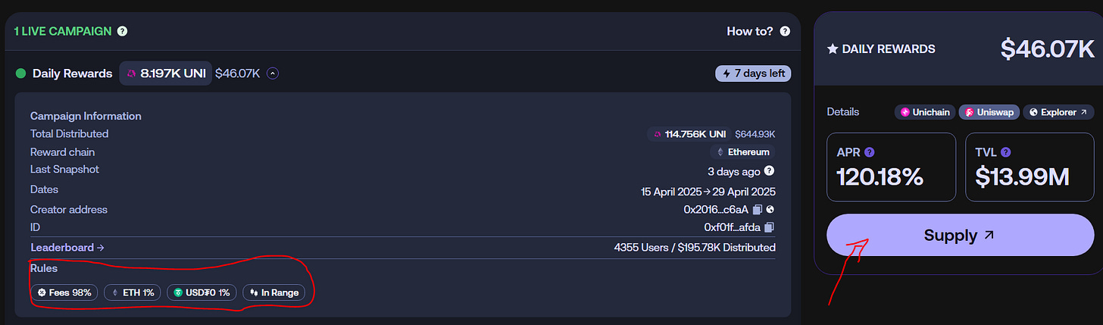Click the Supply button
Screen dimensions: 1103x325
coord(960,236)
